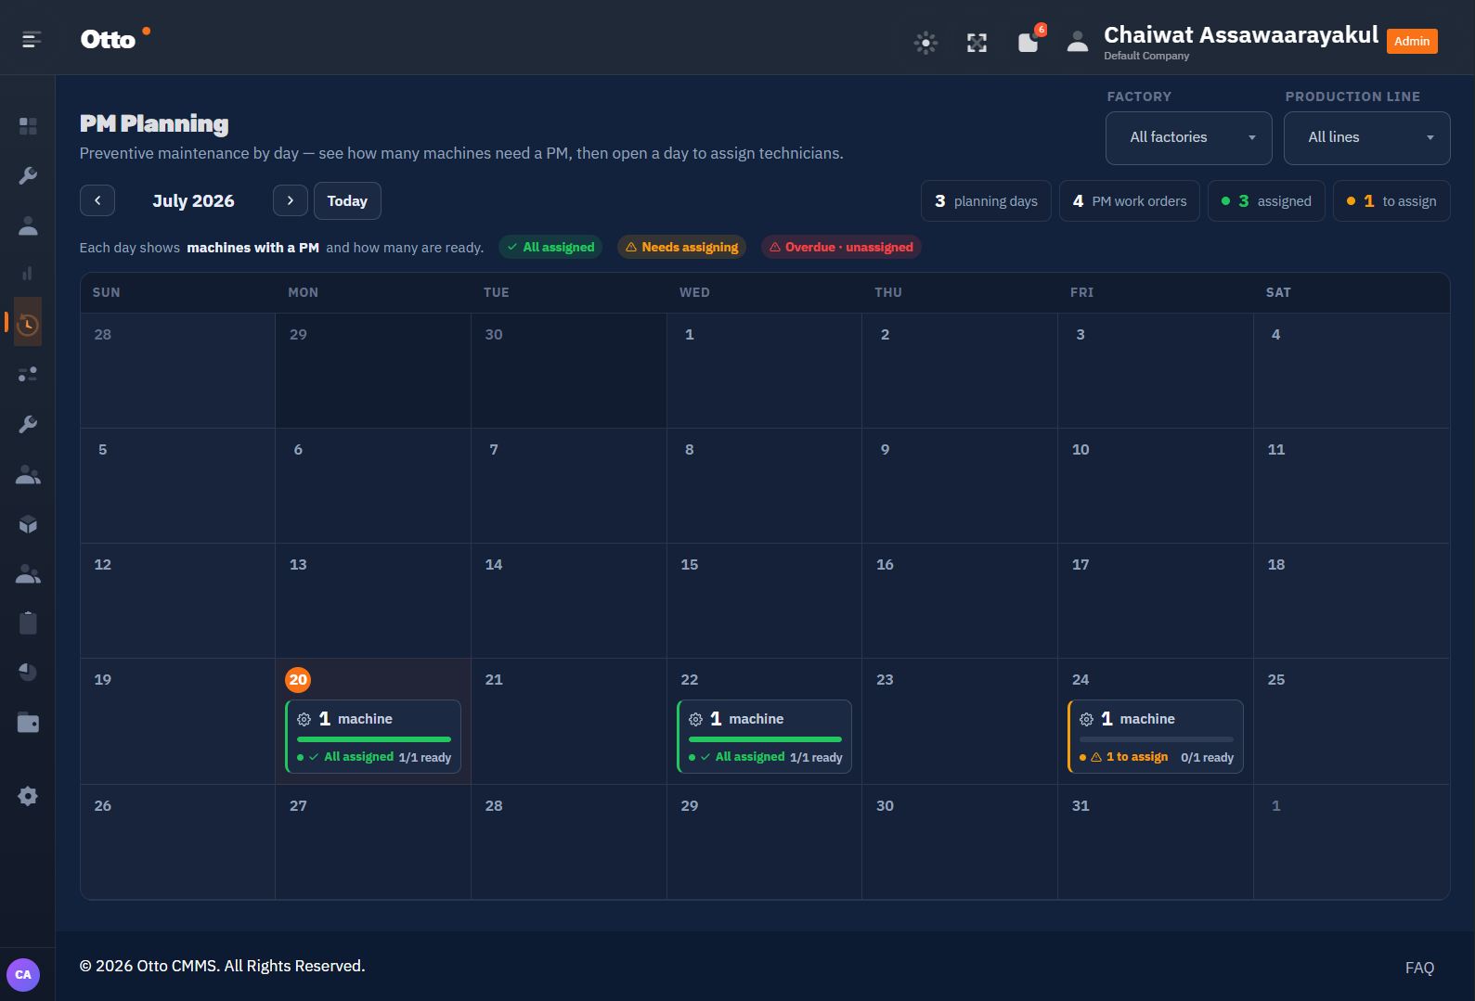
Task: Open the clipboard icon in sidebar
Action: [28, 622]
